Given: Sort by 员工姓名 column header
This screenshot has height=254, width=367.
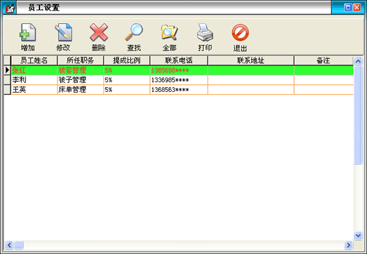Looking at the screenshot, I should (34, 61).
